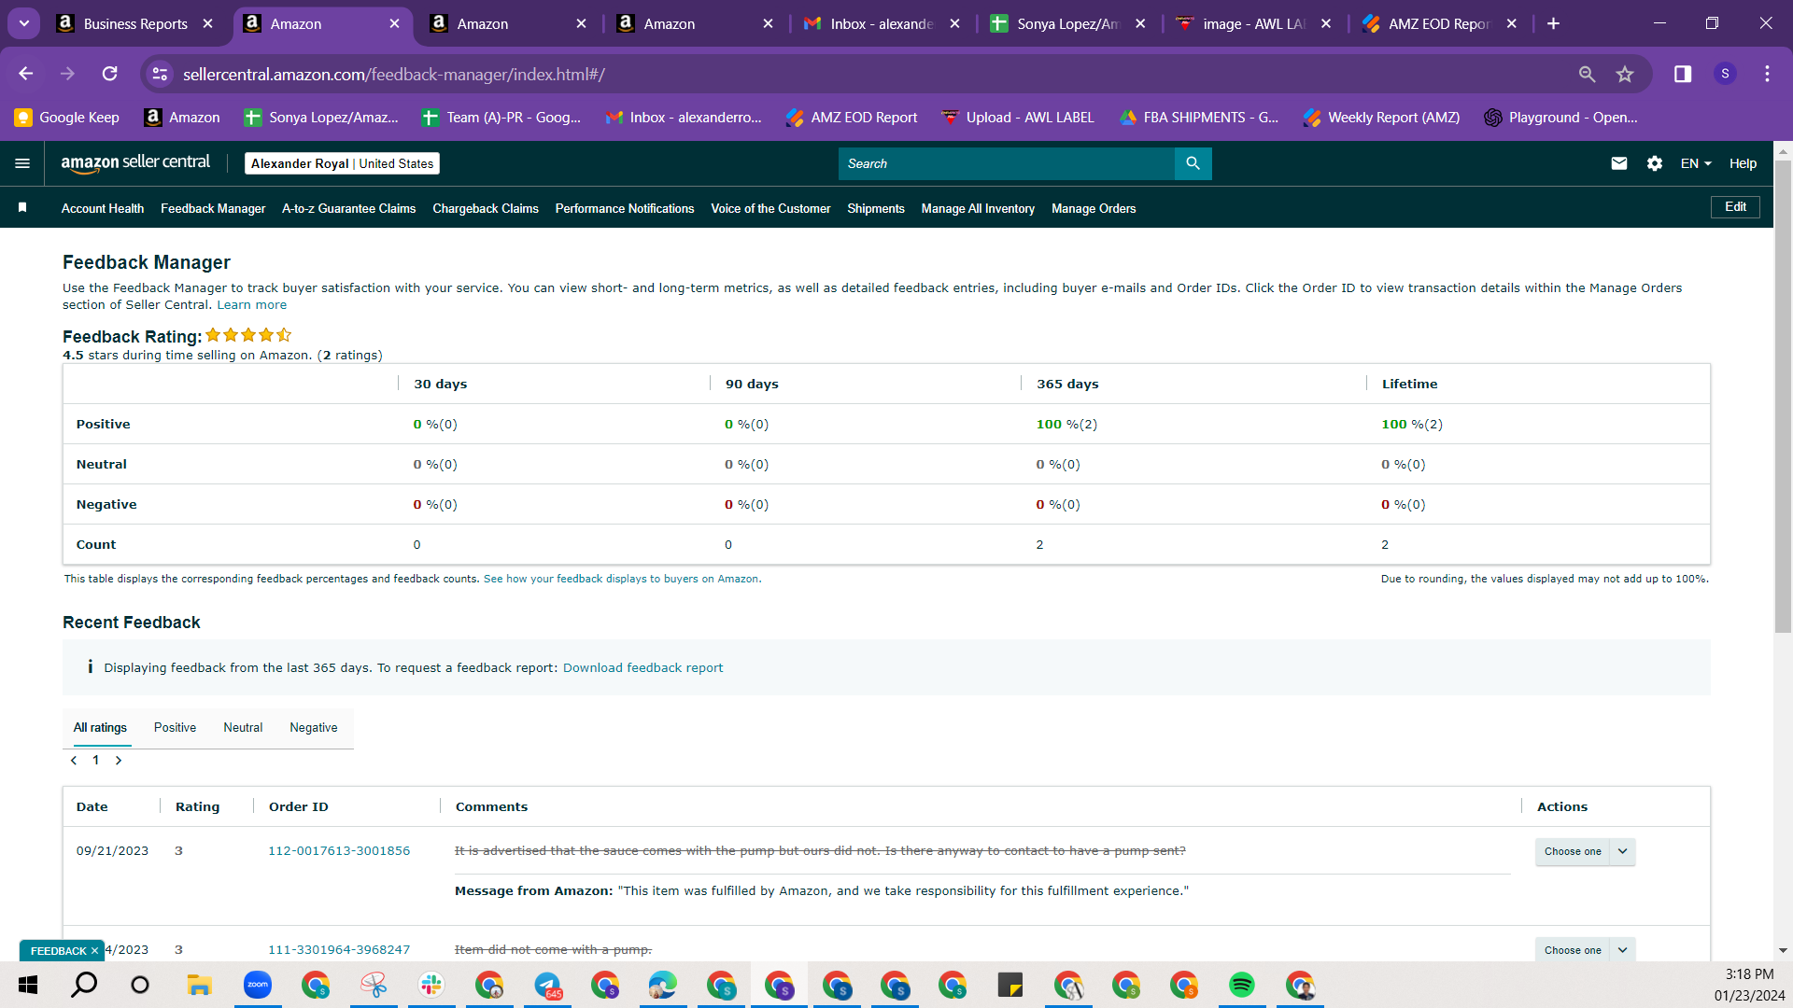
Task: Click the Seller Central search field
Action: point(1006,163)
